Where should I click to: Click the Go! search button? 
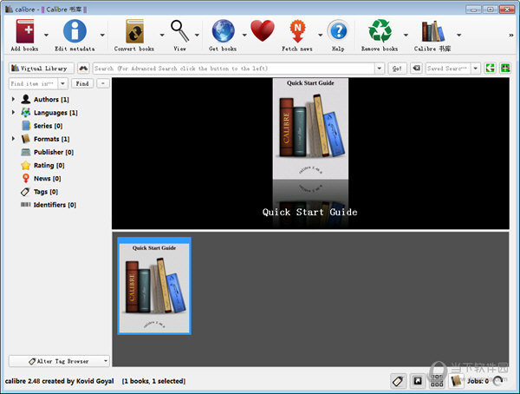pyautogui.click(x=397, y=69)
